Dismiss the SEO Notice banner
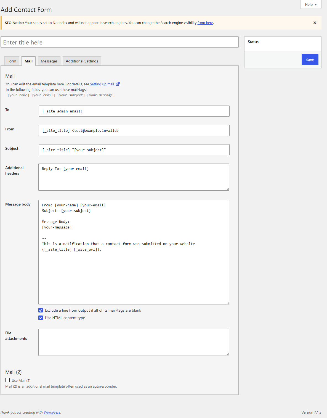 [315, 23]
